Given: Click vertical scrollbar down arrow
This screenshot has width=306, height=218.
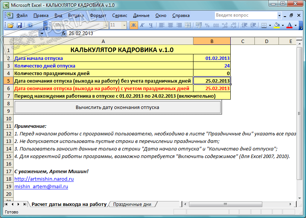Looking at the screenshot, I should [300, 198].
